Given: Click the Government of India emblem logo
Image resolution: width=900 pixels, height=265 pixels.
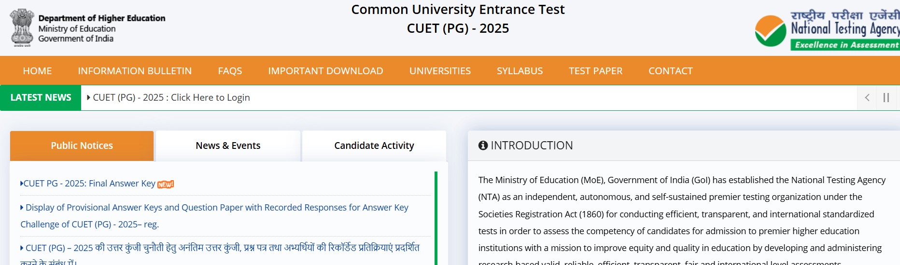Looking at the screenshot, I should coord(22,27).
